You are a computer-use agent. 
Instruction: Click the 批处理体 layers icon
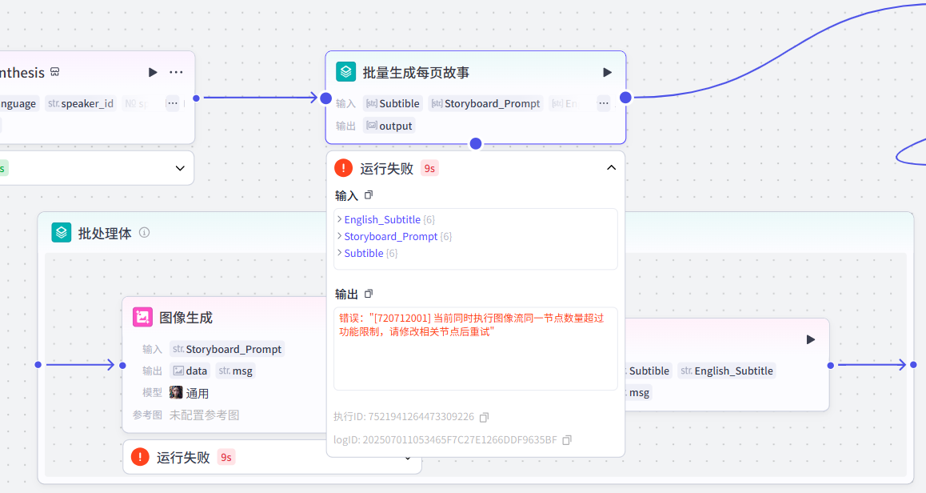[62, 233]
